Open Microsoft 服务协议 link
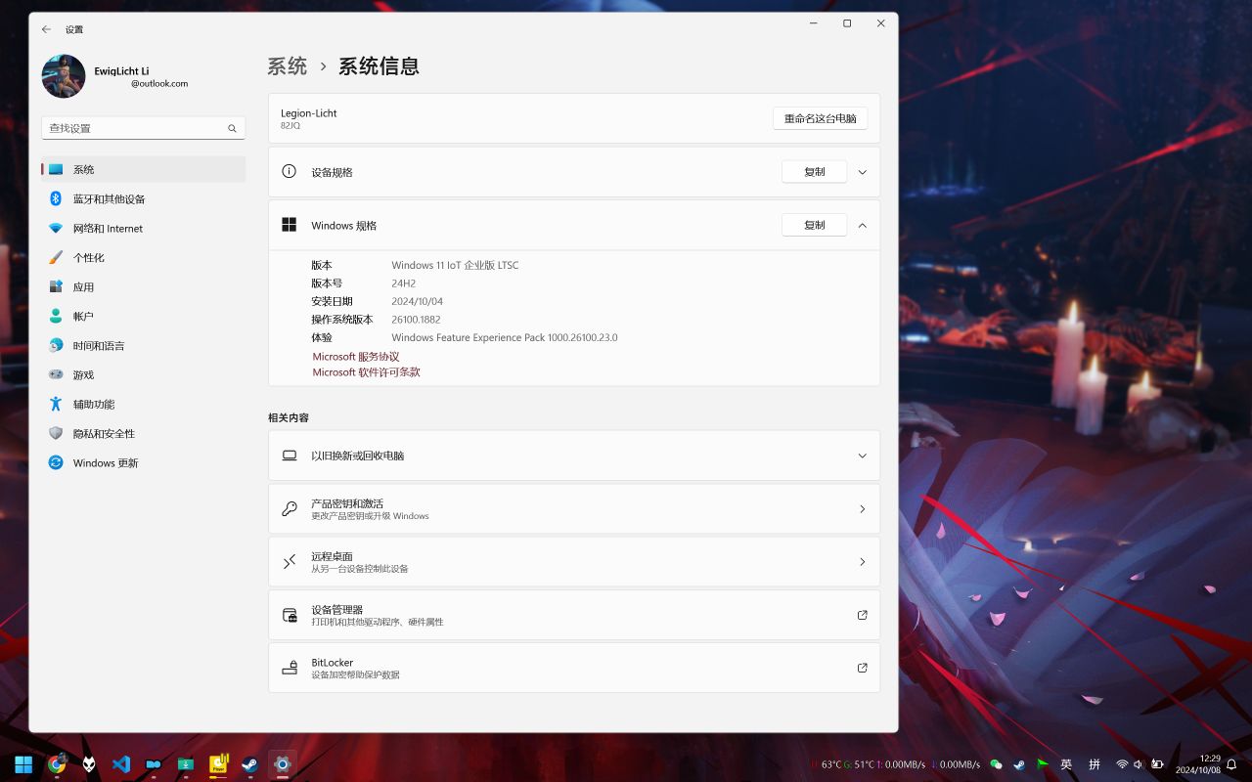The height and width of the screenshot is (782, 1252). (356, 357)
